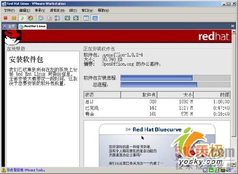
Task: Click the red Power Off toolbar icon
Action: click(x=6, y=18)
